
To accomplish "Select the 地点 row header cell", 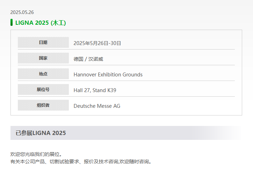I will [43, 74].
